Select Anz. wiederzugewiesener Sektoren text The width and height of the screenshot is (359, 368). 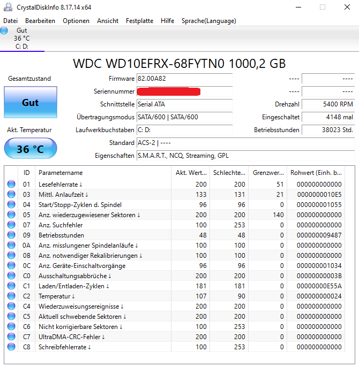pos(89,215)
